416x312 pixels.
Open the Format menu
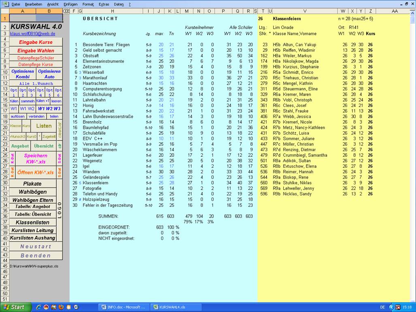click(88, 4)
